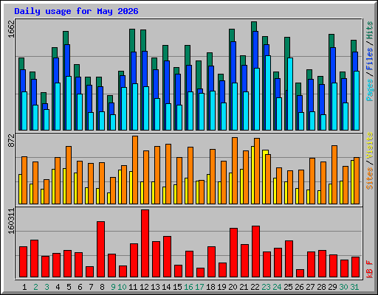Viewport: 378px width, 295px height.
Task: Click the green 'Hits' legend label
Action: click(370, 30)
